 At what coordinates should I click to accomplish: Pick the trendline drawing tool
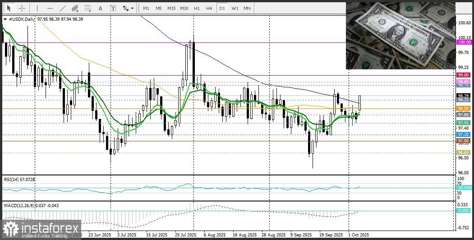tap(63, 8)
